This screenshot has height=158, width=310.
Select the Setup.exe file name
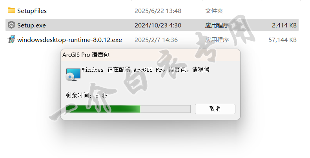coord(31,25)
